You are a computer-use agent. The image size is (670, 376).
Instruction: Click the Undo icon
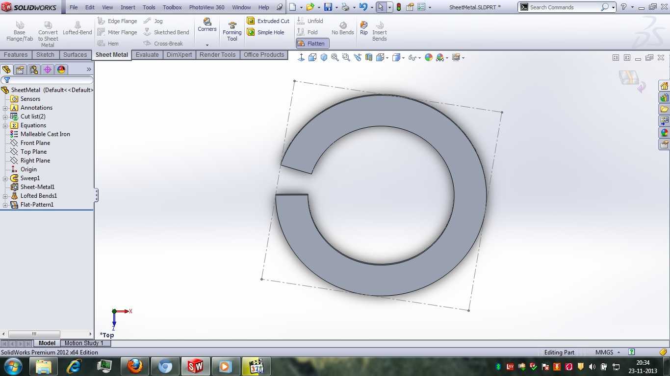pyautogui.click(x=363, y=7)
